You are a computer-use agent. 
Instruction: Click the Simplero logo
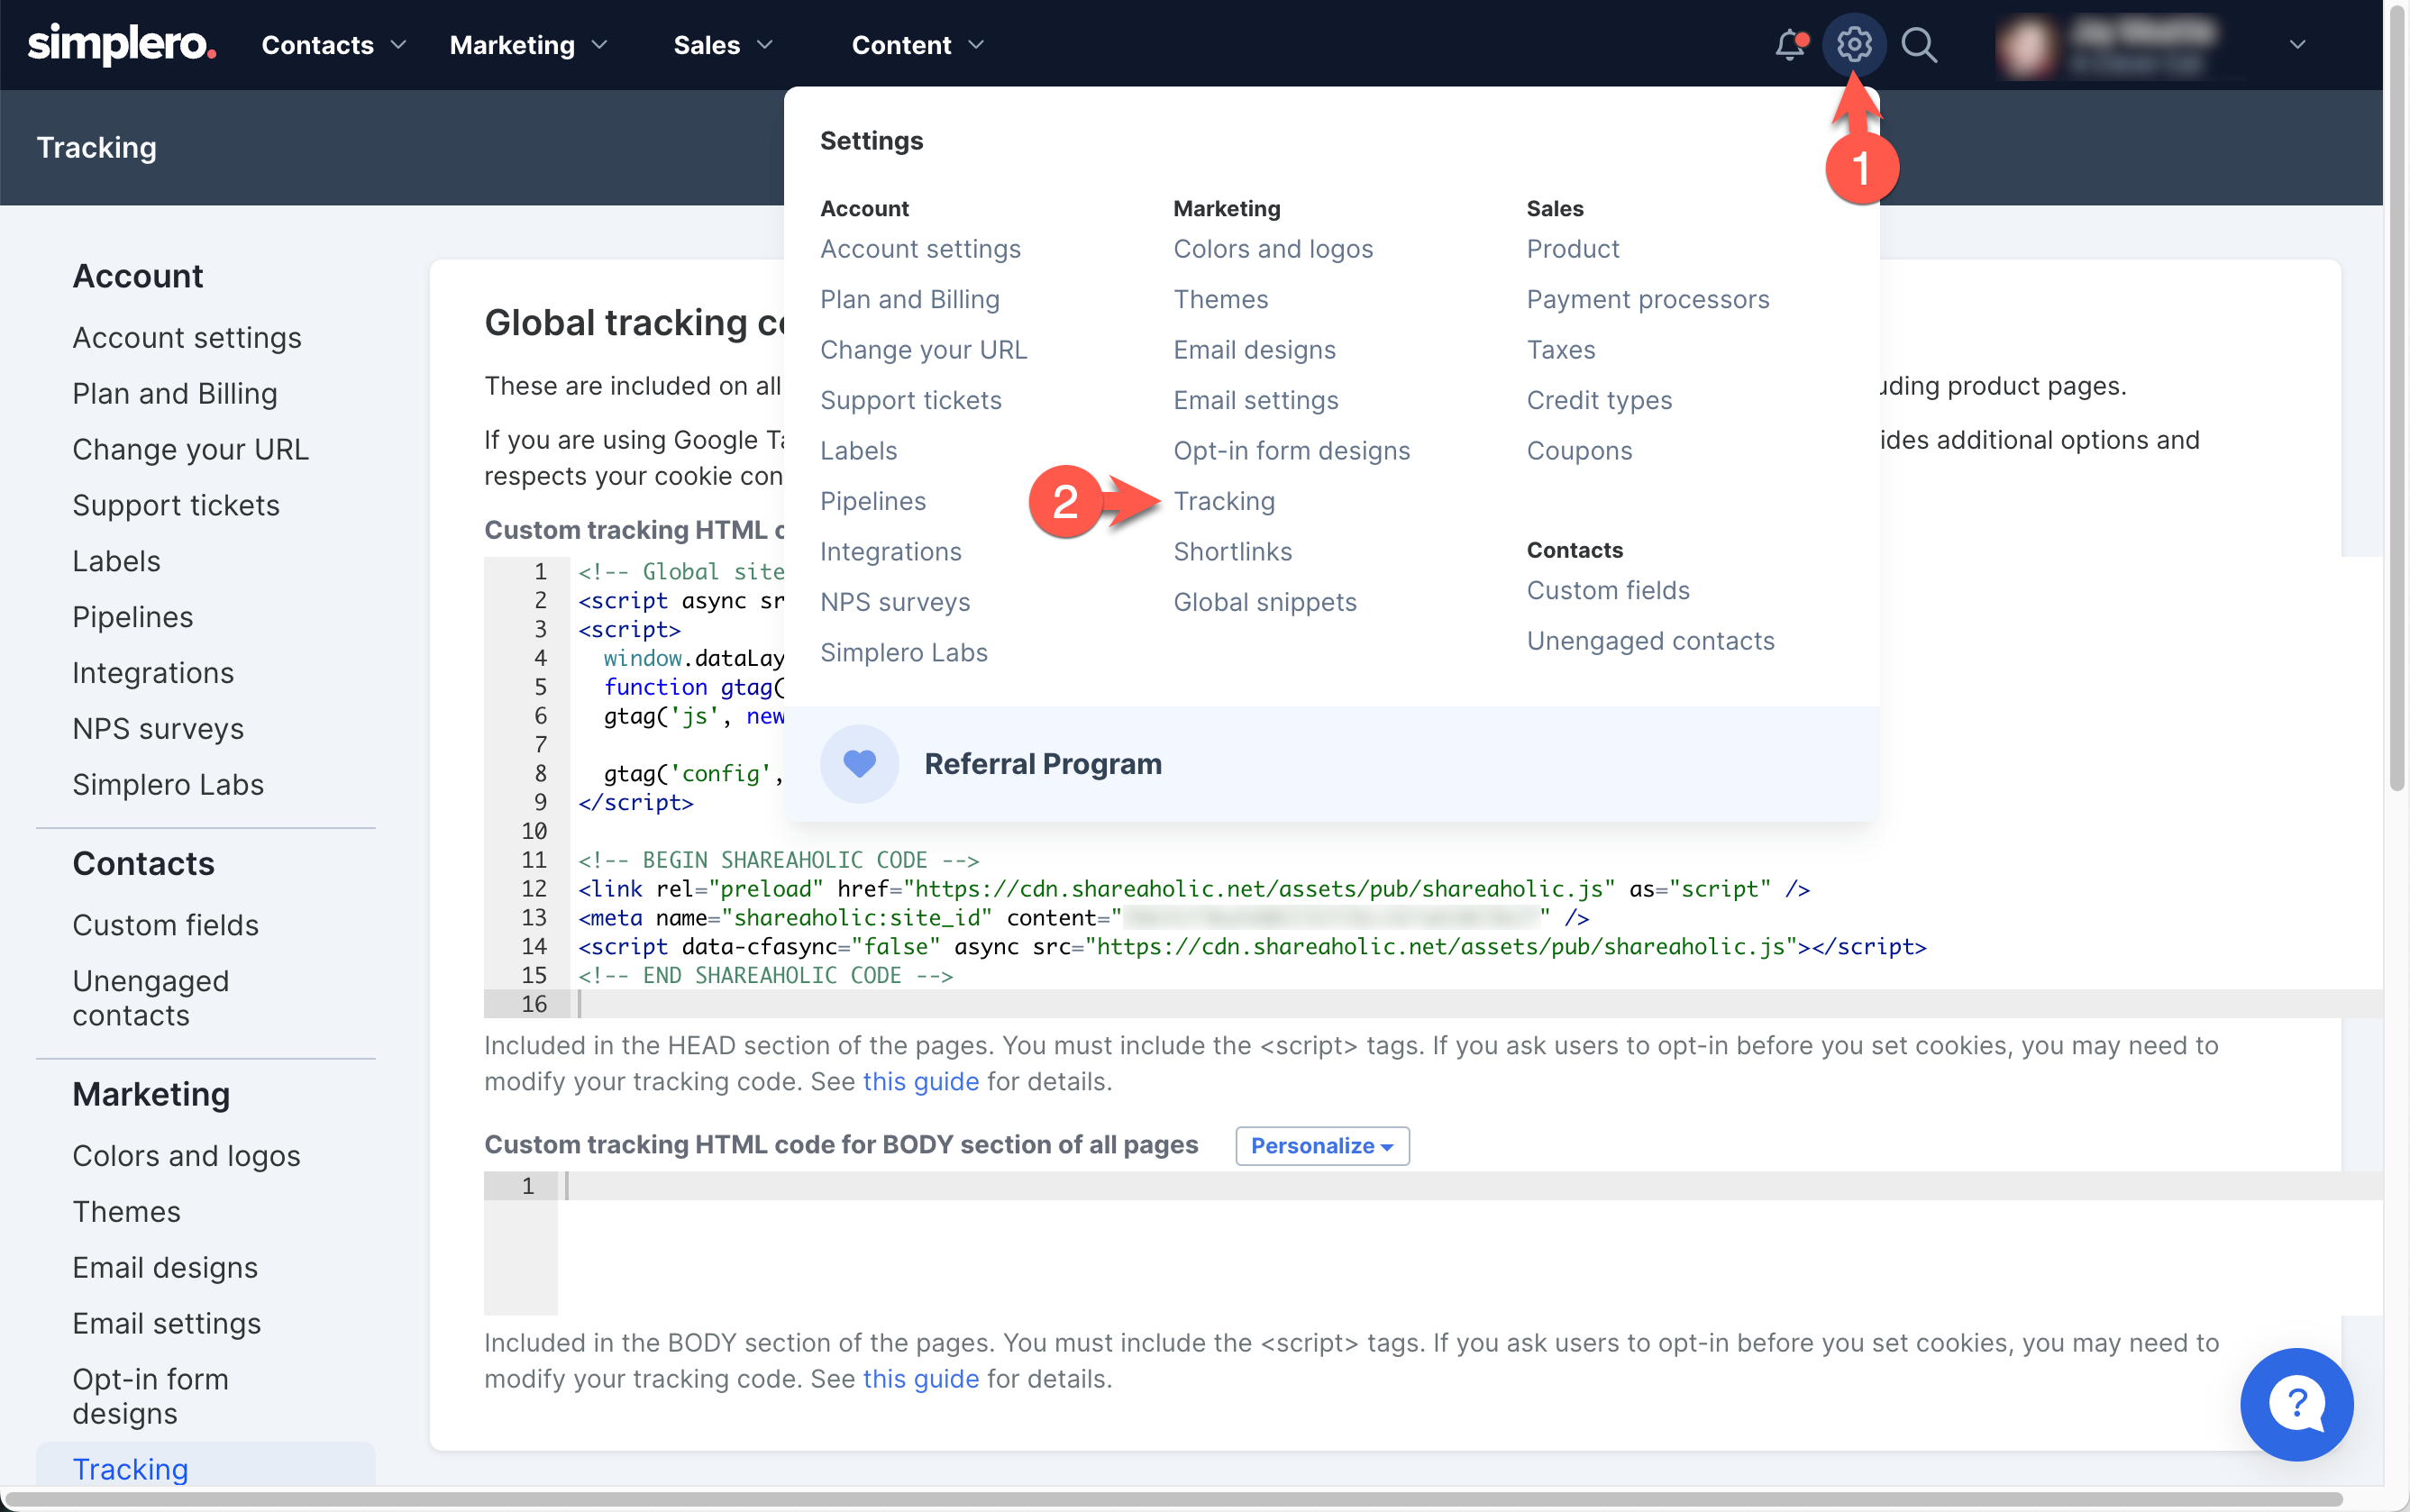click(120, 44)
